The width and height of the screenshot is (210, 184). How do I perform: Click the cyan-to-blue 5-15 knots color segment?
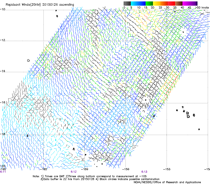tap(138, 3)
